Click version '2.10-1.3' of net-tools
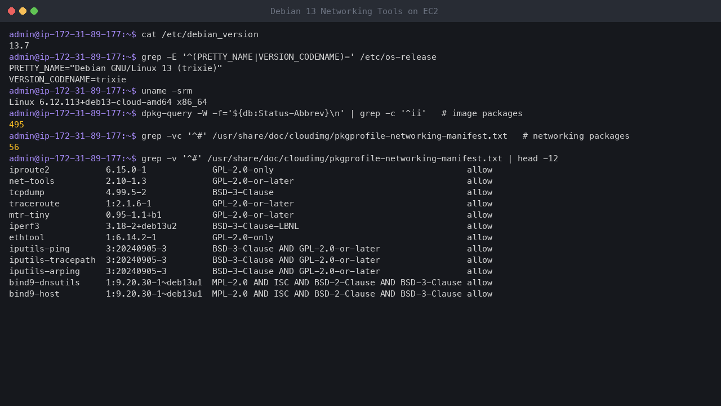The width and height of the screenshot is (721, 406). [126, 181]
